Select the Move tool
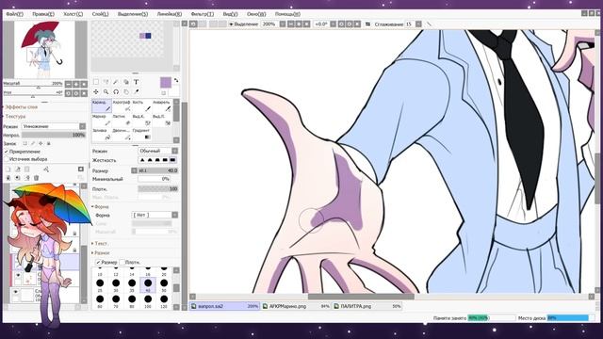Screen dimensions: 603x339 [96, 92]
